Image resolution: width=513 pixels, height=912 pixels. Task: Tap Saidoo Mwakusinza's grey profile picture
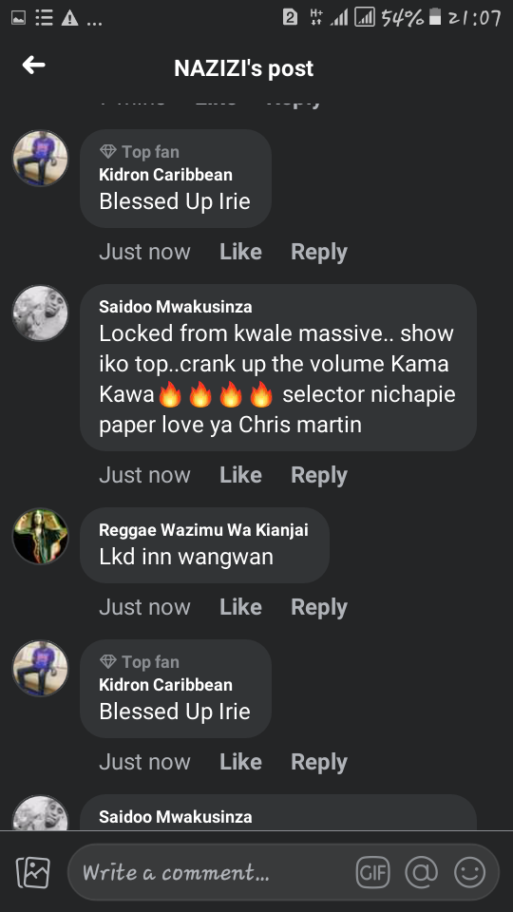(x=41, y=313)
